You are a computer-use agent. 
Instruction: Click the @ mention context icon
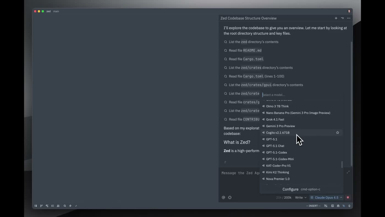pos(223,197)
